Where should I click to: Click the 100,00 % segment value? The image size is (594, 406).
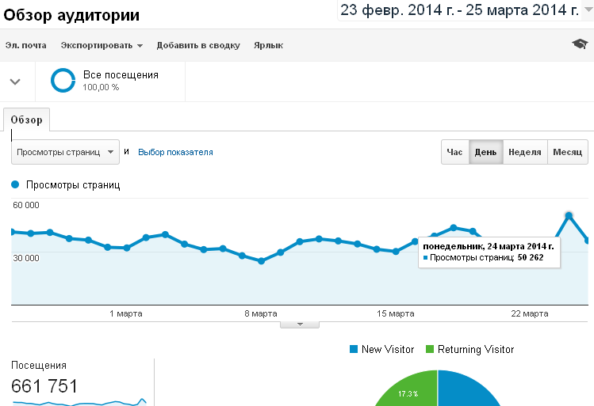click(101, 87)
